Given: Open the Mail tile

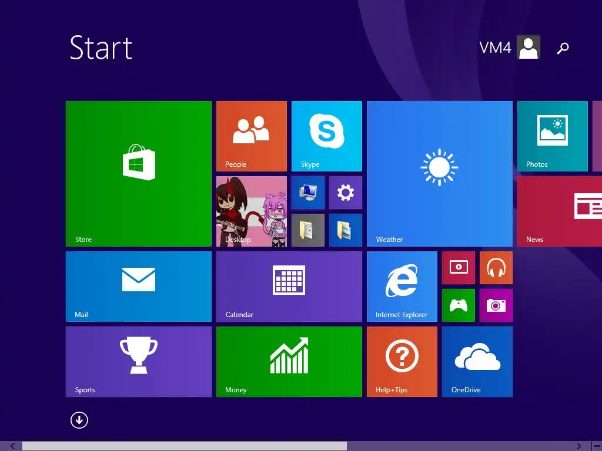Looking at the screenshot, I should [x=139, y=287].
